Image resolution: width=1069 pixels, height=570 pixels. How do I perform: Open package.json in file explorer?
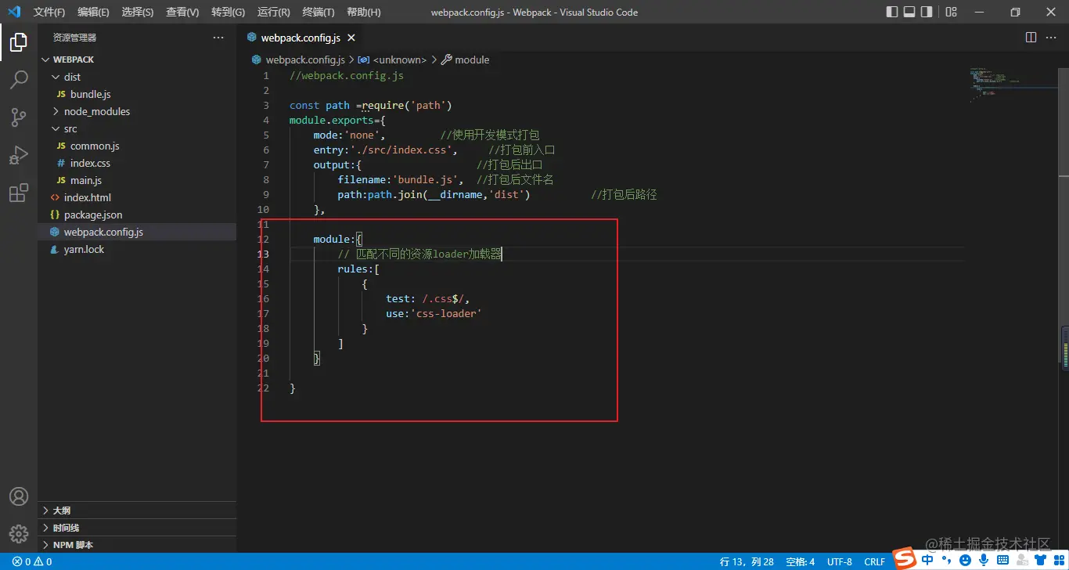pos(137,215)
